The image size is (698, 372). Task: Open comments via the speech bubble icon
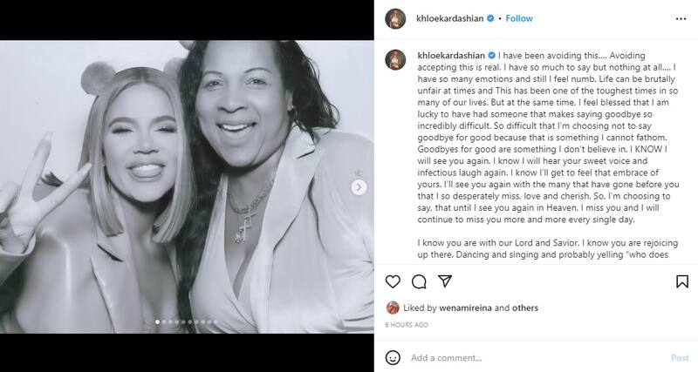tap(418, 281)
